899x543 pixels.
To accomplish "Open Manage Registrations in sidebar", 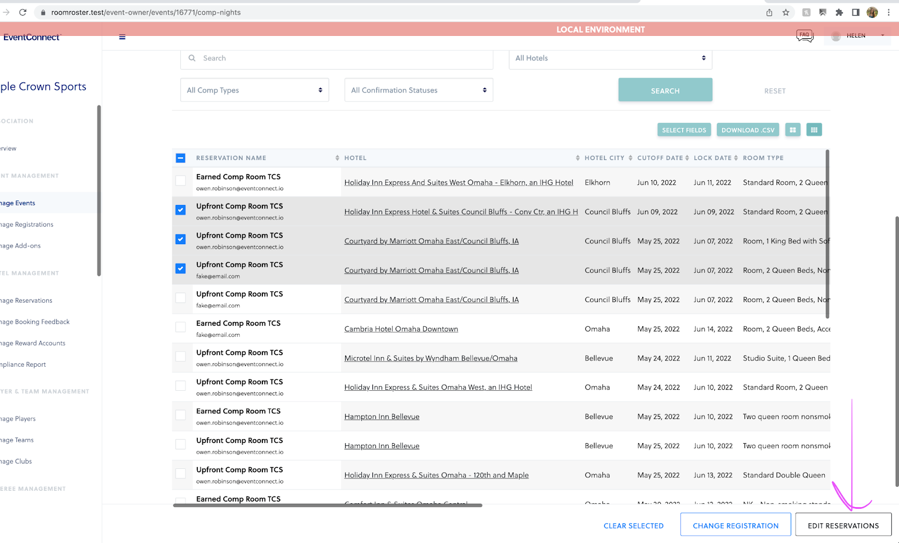I will click(x=27, y=225).
